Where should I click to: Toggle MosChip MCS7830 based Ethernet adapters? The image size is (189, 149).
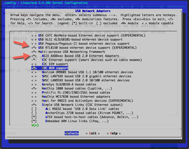(71, 97)
